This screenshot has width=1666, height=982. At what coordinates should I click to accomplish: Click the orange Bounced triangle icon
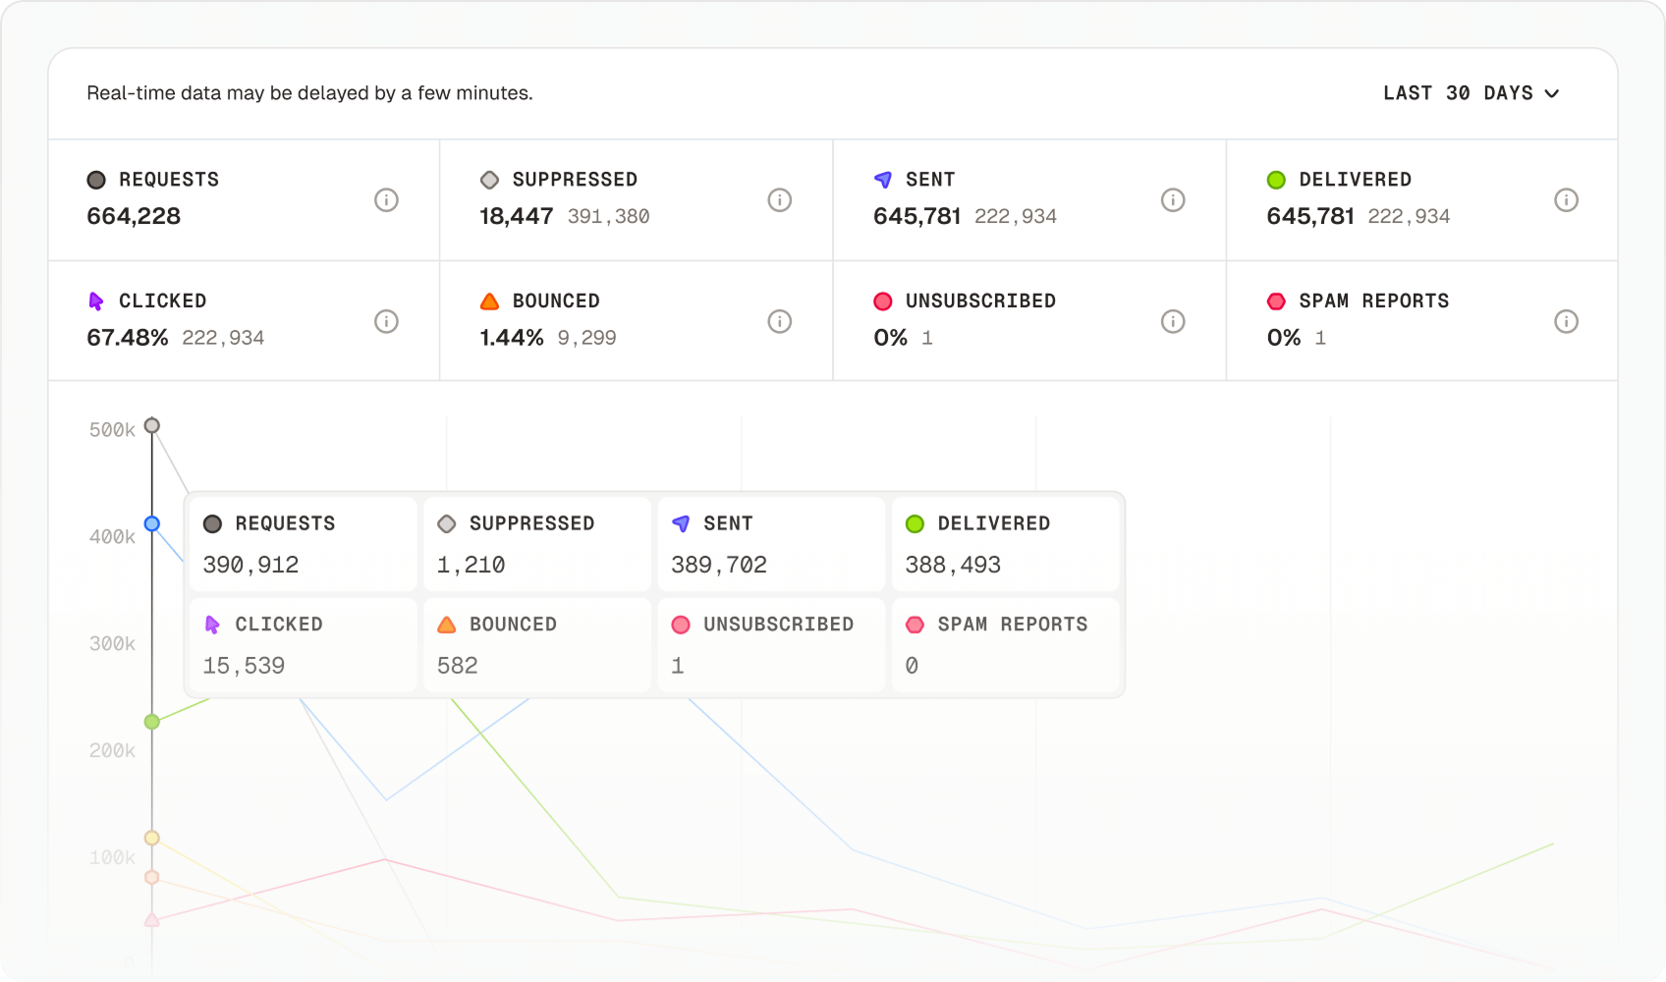(488, 300)
